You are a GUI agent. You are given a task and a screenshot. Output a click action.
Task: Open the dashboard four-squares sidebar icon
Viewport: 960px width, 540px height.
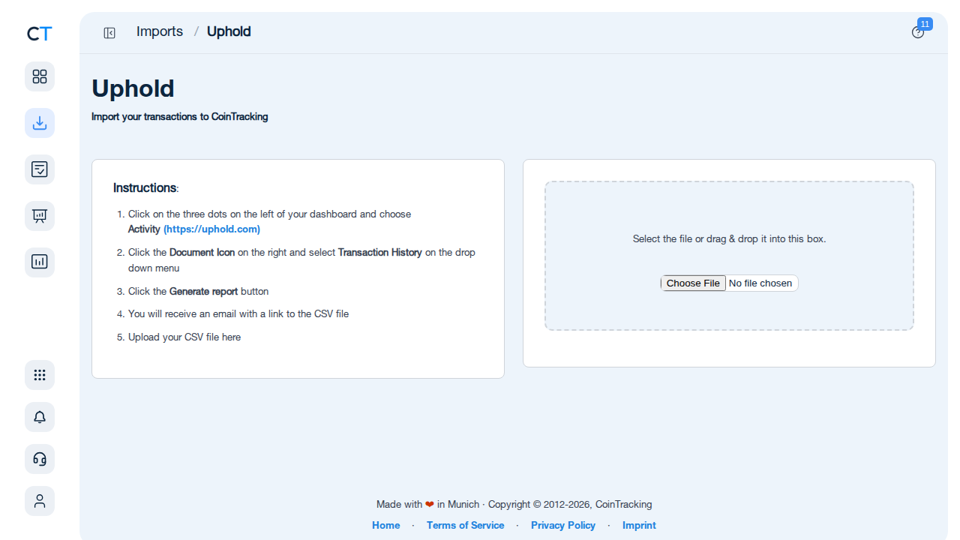[40, 76]
